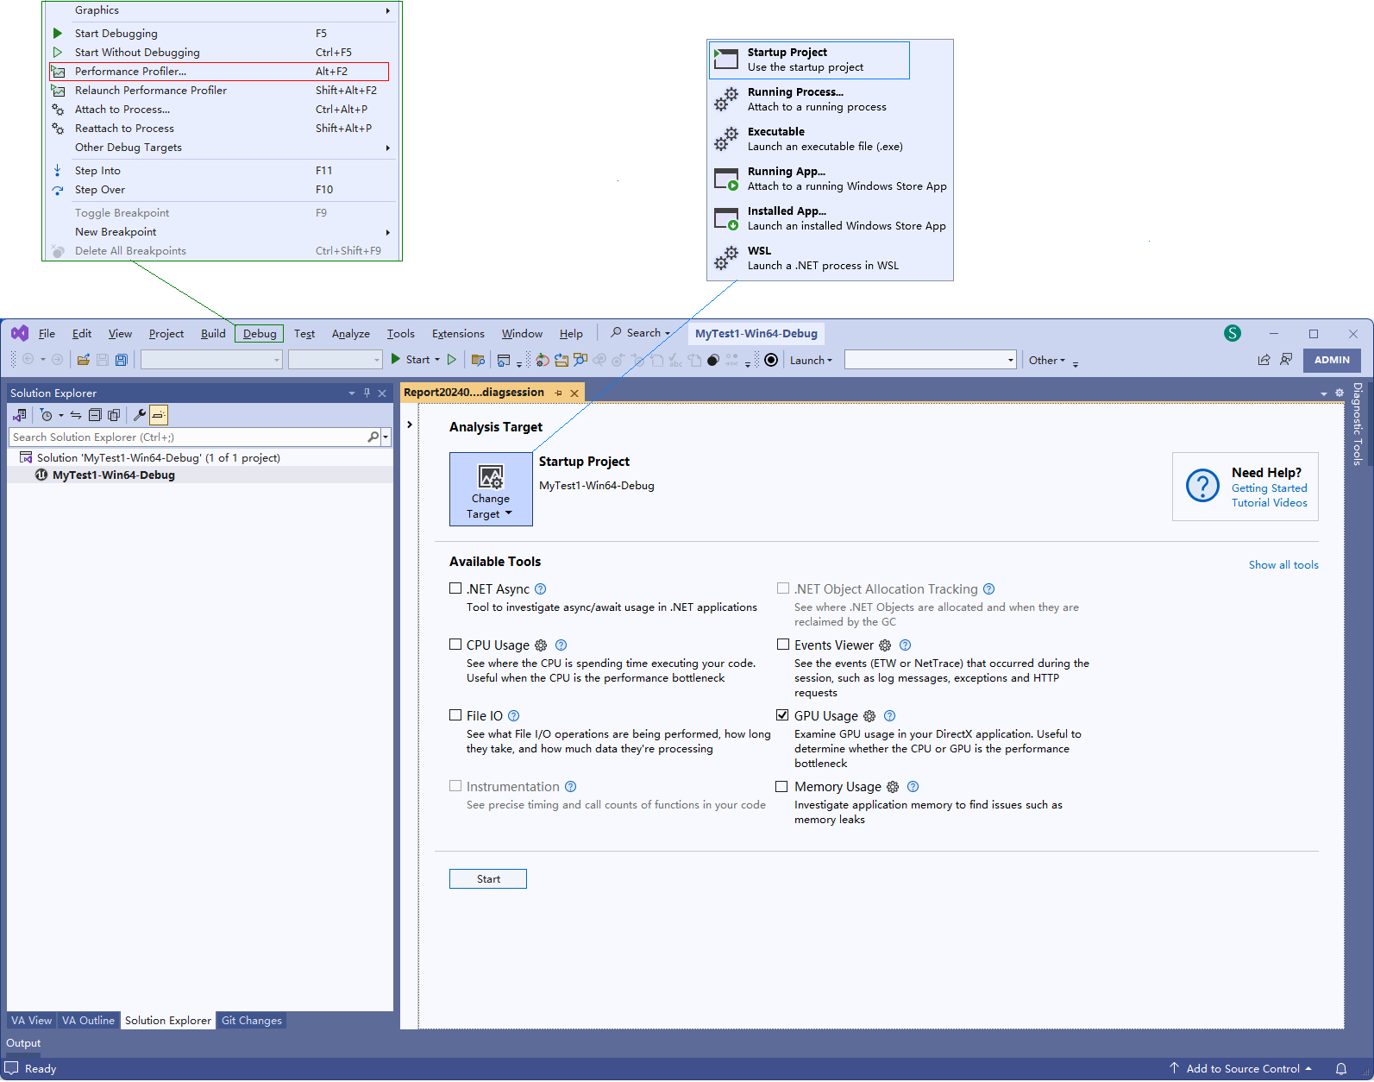Click the Solution Explorer search magnifier icon
1374x1082 pixels.
point(373,437)
